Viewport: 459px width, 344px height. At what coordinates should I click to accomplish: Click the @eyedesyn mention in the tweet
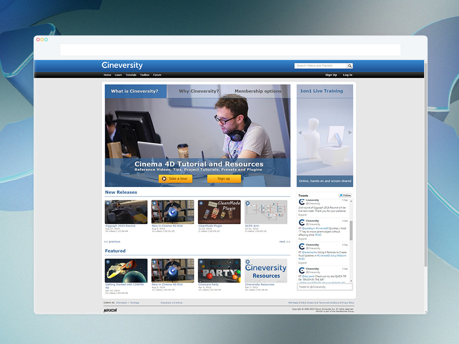click(x=308, y=228)
